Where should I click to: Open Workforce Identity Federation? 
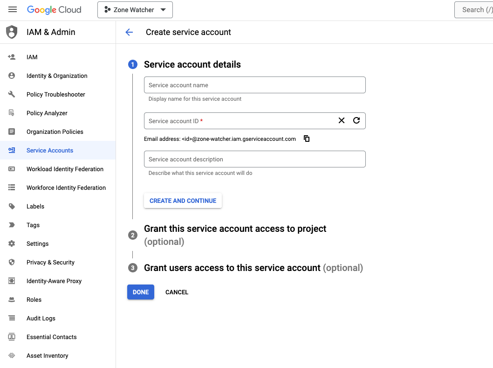point(58,187)
